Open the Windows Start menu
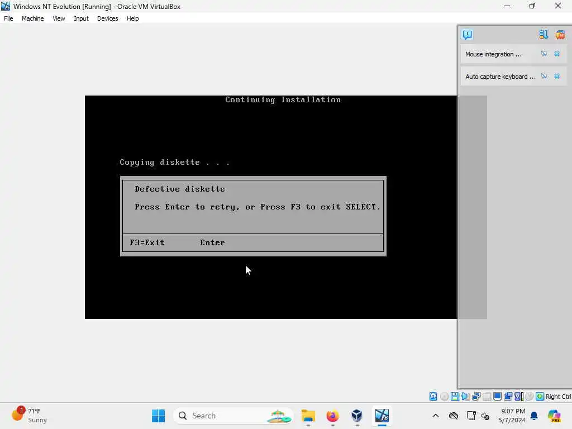The image size is (572, 429). click(x=158, y=416)
